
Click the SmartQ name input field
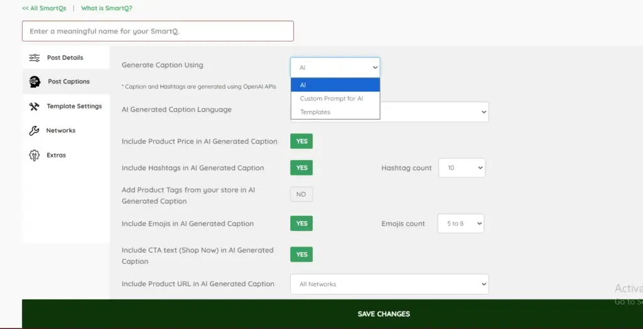(158, 31)
